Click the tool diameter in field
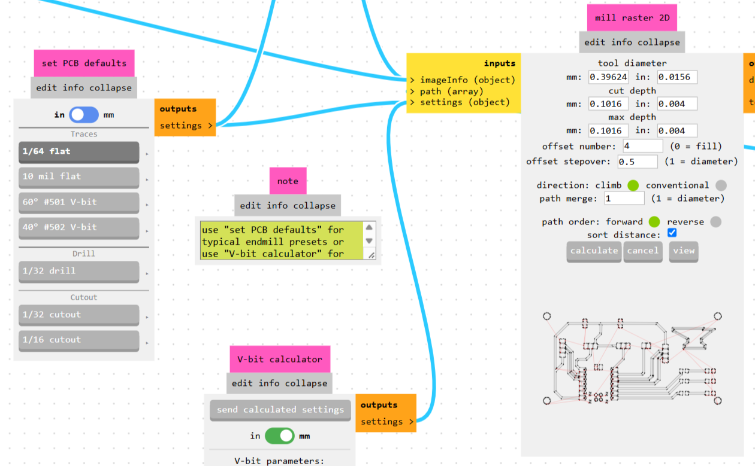This screenshot has height=466, width=755. (x=677, y=77)
